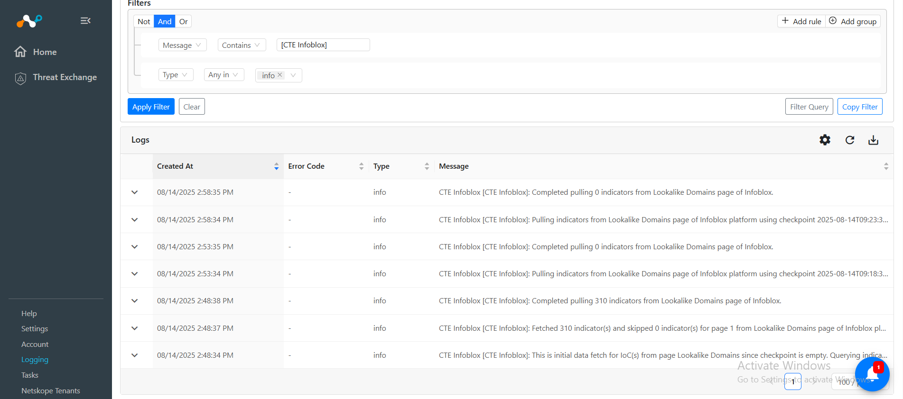
Task: Open the Logging page in the sidebar
Action: 35,360
